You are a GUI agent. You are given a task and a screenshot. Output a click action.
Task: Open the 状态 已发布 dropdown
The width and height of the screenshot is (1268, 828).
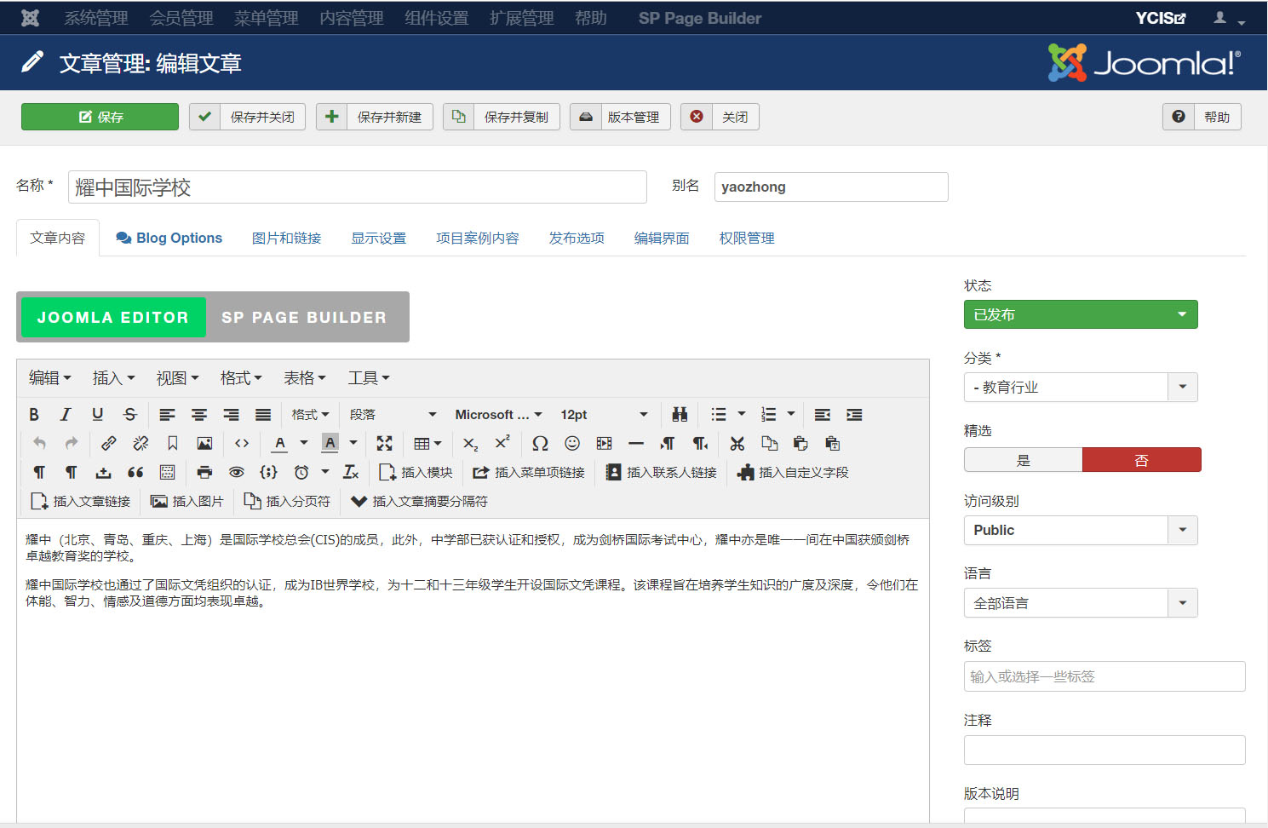[1081, 314]
